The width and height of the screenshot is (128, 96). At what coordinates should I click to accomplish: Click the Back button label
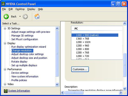(14, 16)
